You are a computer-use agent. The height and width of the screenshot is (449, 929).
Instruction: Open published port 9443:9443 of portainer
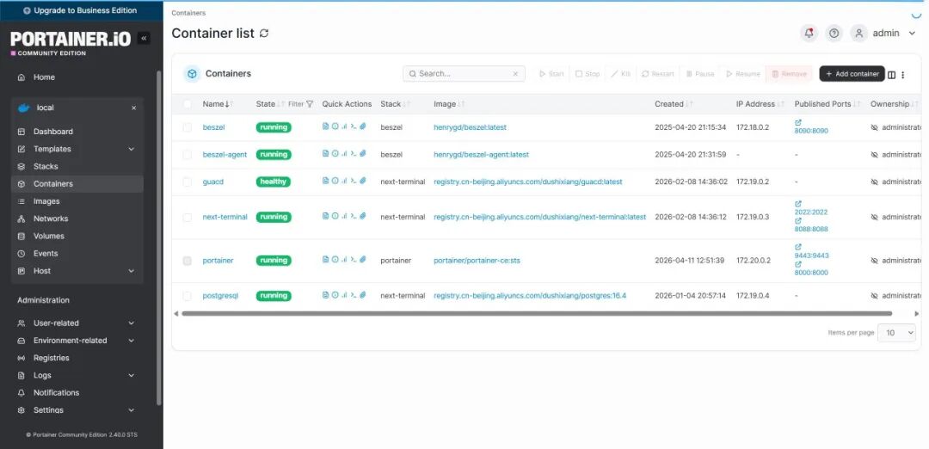coord(811,255)
